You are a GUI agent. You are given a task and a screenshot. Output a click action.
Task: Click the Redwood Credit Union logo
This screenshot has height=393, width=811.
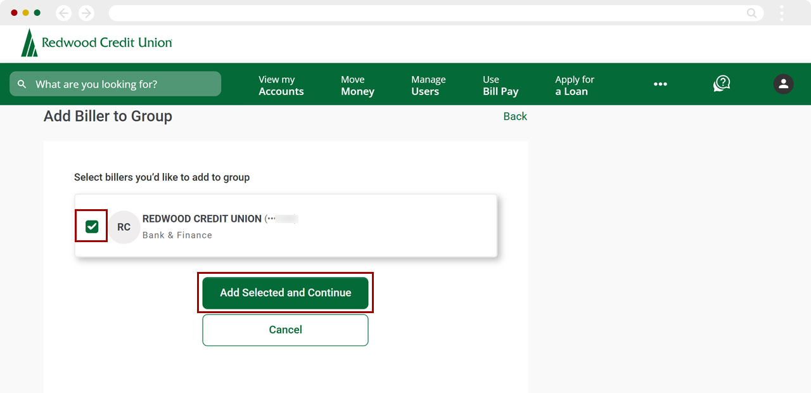95,42
